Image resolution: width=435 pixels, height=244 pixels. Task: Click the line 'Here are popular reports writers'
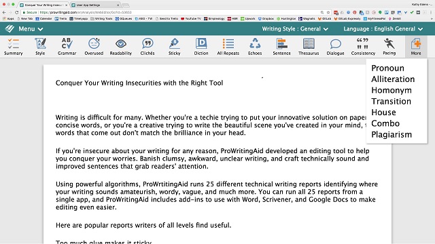coord(143,225)
